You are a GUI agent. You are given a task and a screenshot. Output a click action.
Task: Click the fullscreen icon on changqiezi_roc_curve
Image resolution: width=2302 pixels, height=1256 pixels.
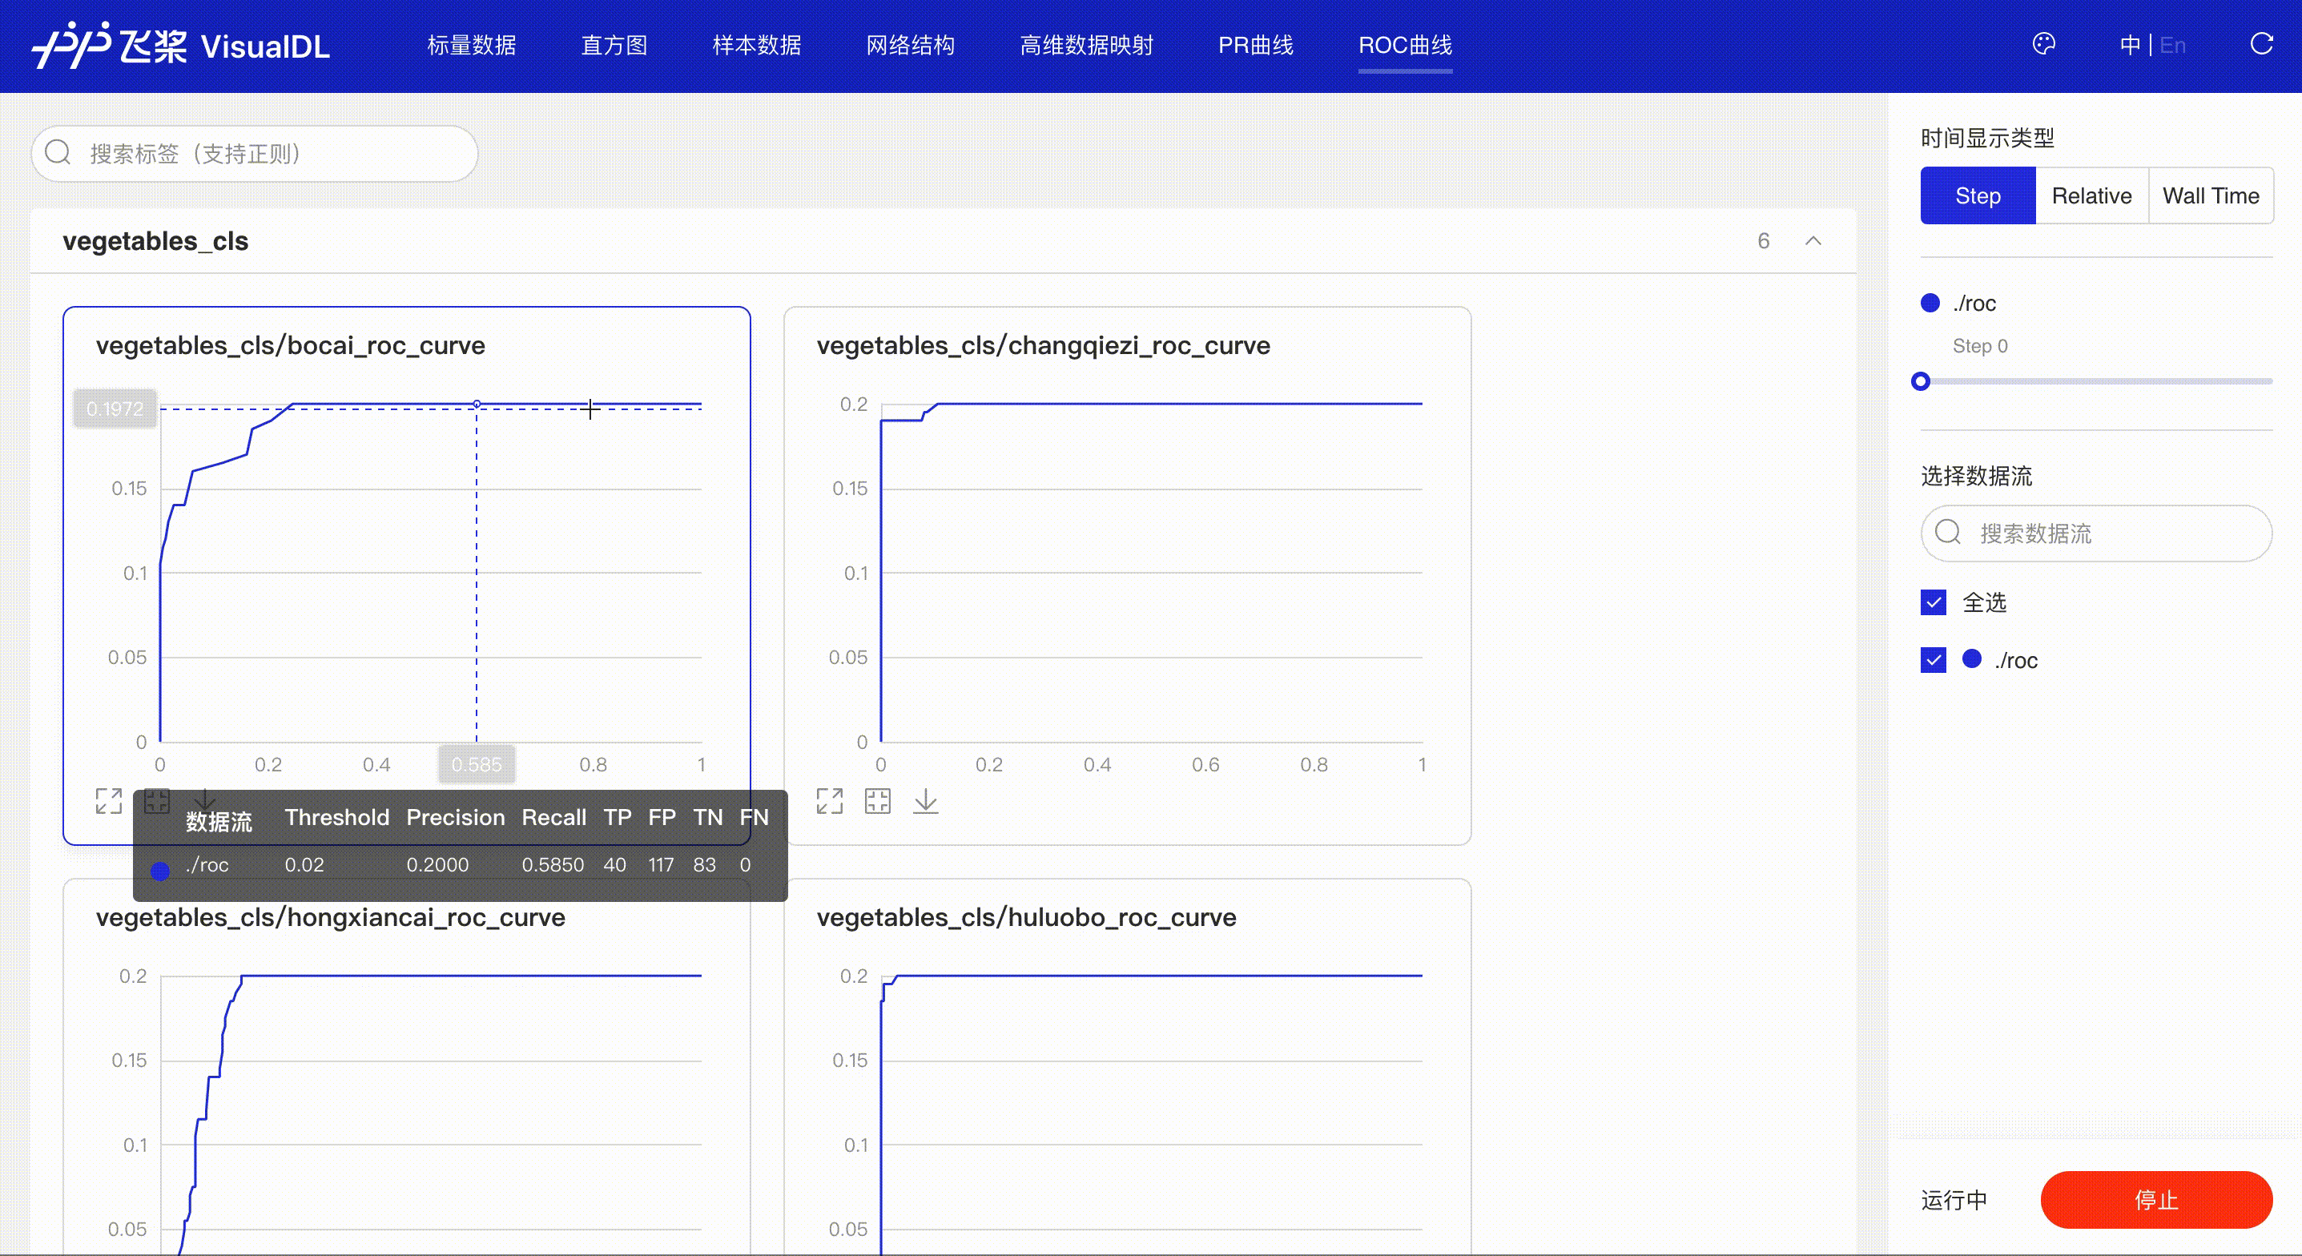(829, 801)
